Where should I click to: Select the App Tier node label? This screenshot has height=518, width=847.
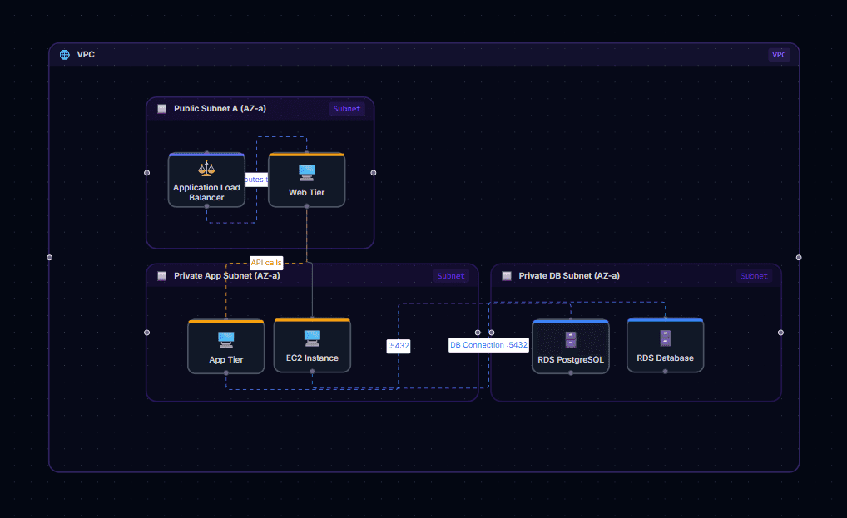[225, 360]
